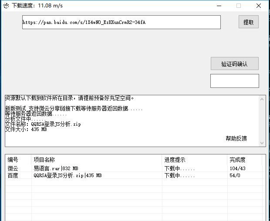Click the log line 新版测试 支持微云分享链接下载
Screen dimensions: 270x221
tap(74, 108)
